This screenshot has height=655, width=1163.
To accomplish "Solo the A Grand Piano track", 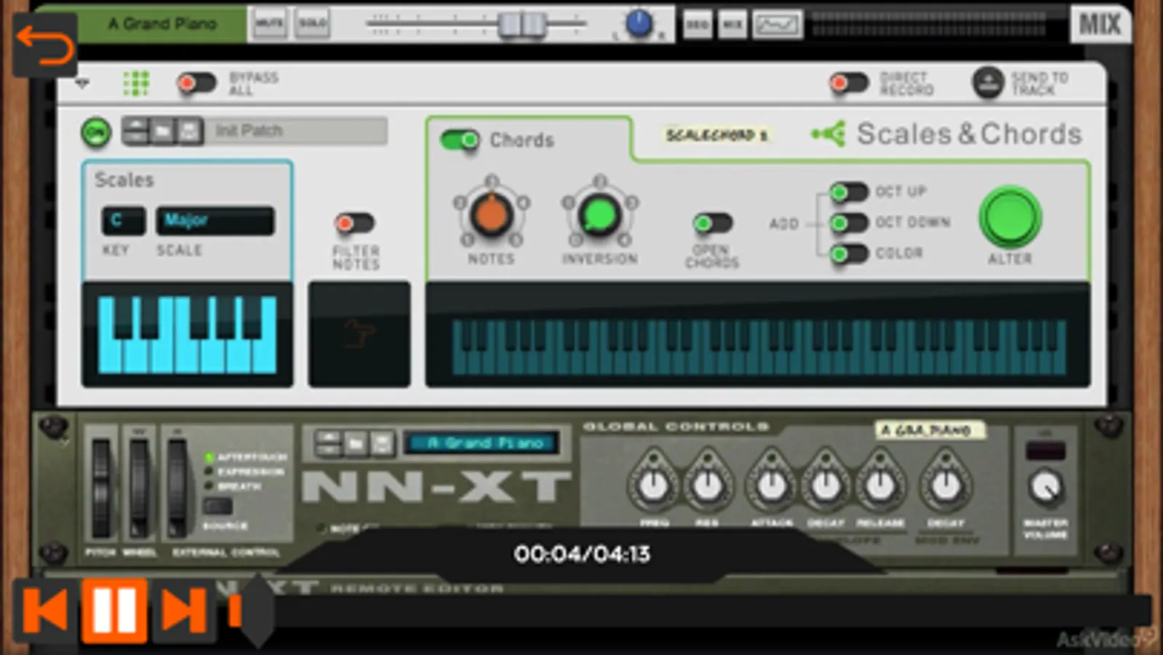I will [x=313, y=24].
